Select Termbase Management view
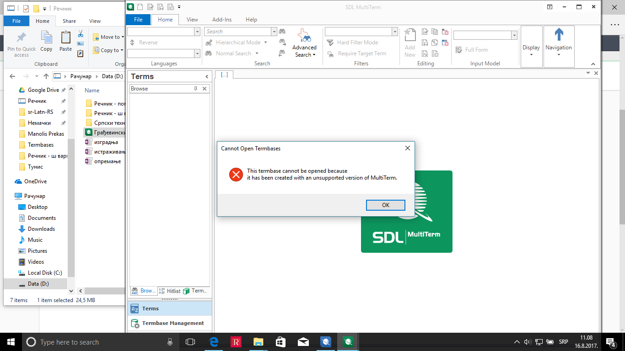Screen dimensions: 625x351 coord(172,323)
